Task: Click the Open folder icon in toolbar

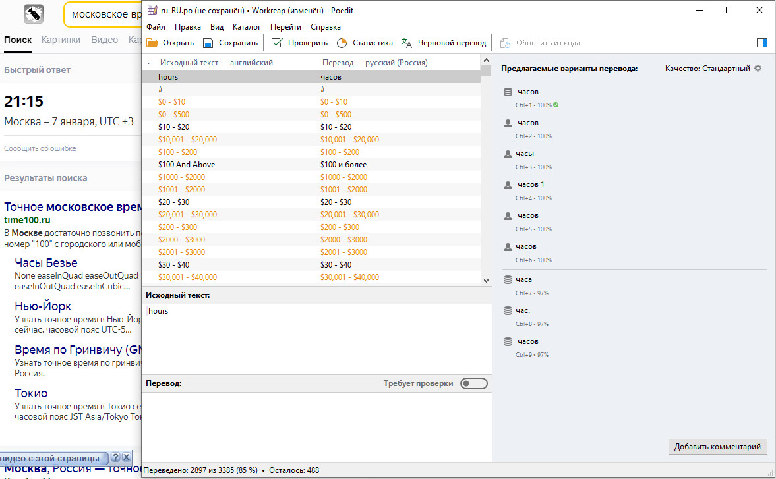Action: pyautogui.click(x=152, y=43)
